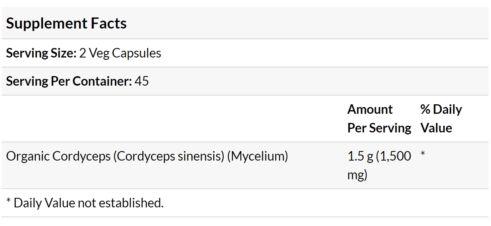Click the Supplement Facts heading

(66, 23)
